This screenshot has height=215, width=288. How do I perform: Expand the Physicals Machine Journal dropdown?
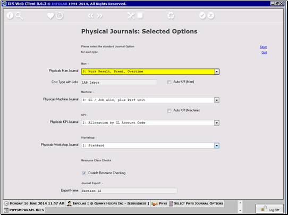217,100
